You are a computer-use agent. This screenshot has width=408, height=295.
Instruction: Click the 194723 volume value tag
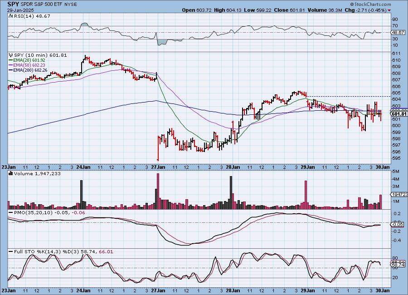399,195
